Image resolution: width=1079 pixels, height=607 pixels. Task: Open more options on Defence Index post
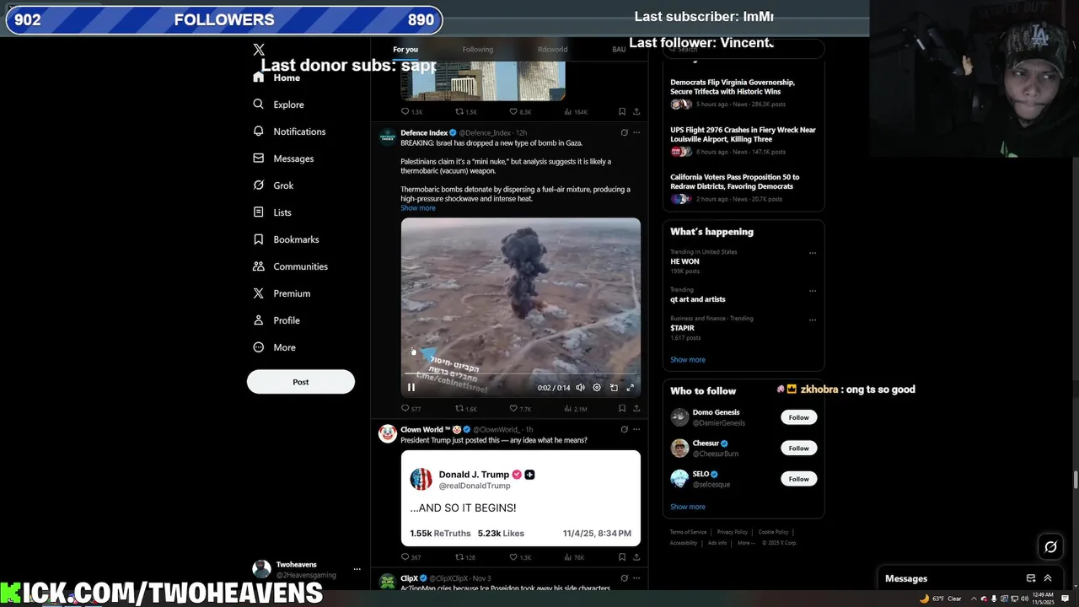pyautogui.click(x=636, y=132)
